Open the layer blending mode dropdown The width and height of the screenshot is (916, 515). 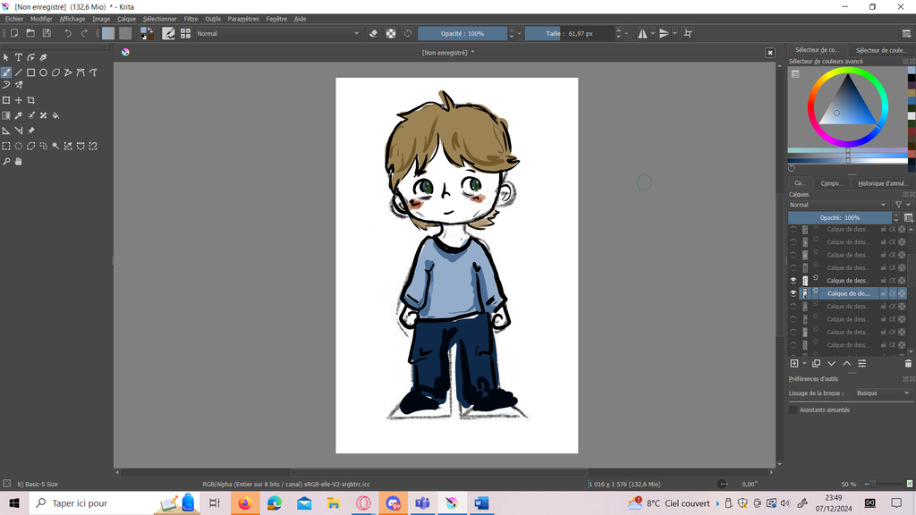click(x=839, y=205)
